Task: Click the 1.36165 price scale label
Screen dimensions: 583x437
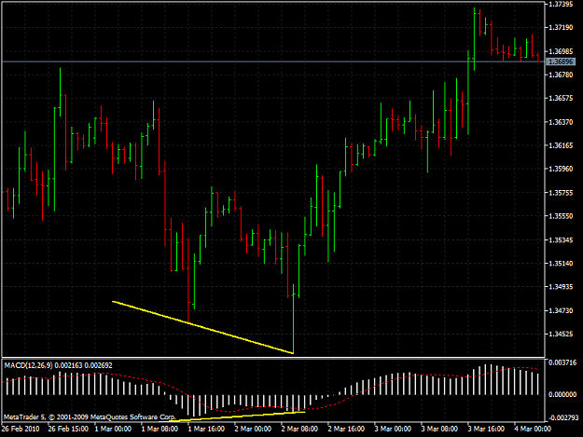Action: click(x=561, y=145)
